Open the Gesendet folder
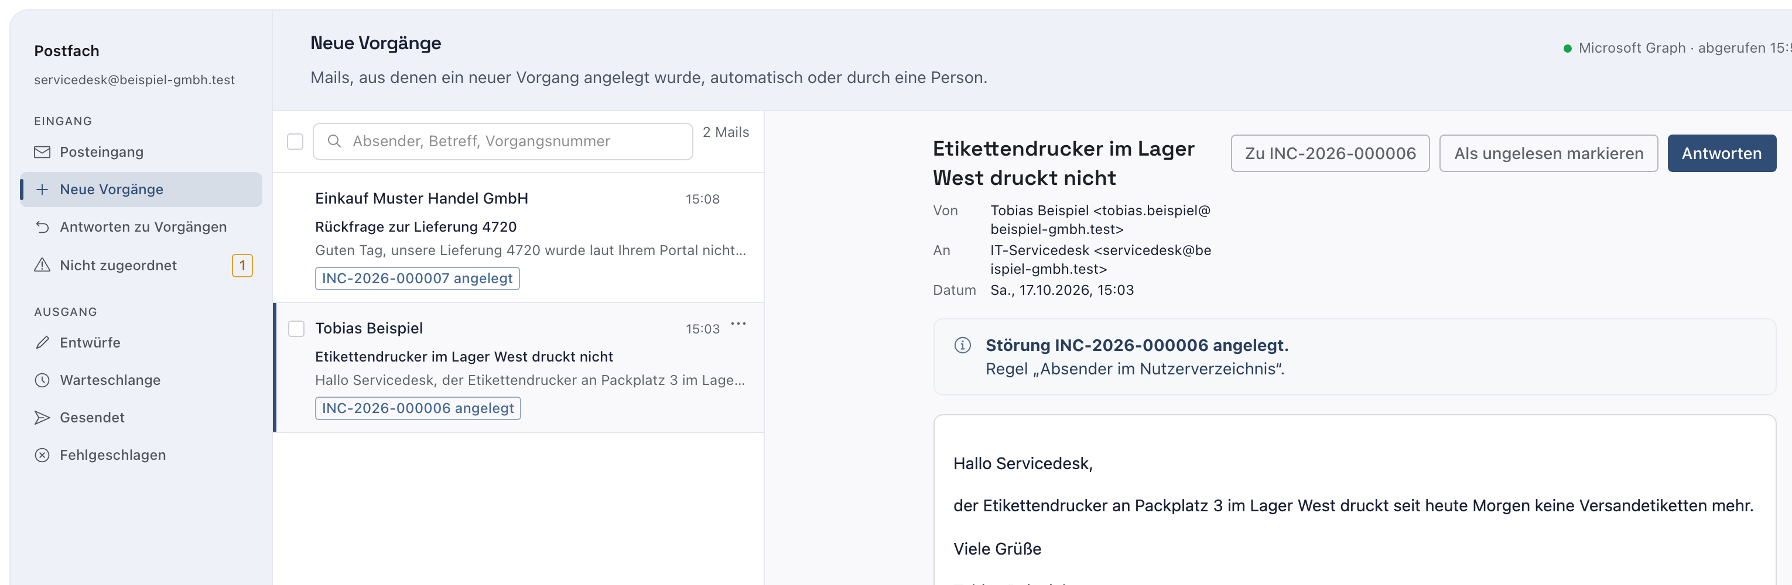The width and height of the screenshot is (1792, 585). click(141, 417)
